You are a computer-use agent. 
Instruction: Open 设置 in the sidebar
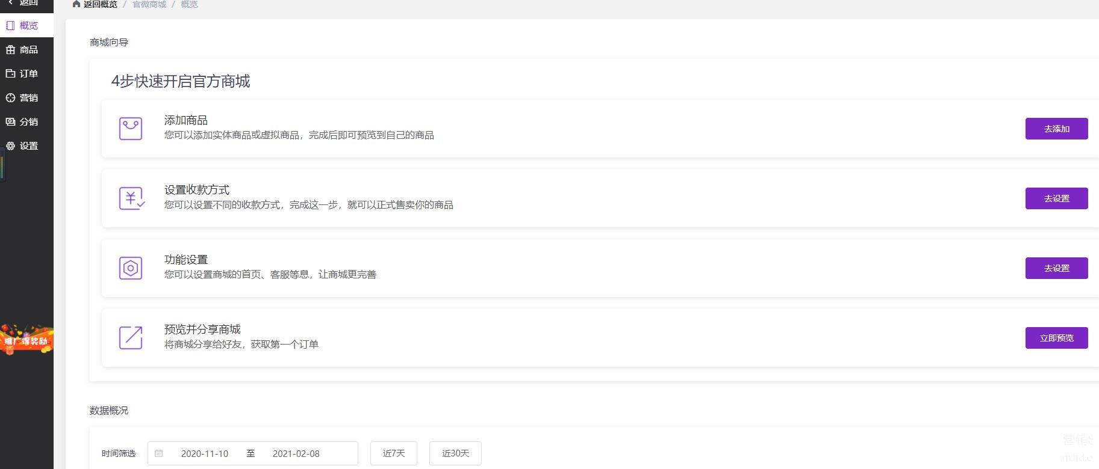click(x=27, y=146)
